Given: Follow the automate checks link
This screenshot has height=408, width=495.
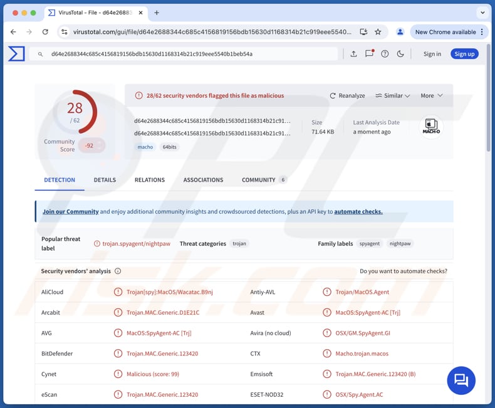Looking at the screenshot, I should point(358,212).
